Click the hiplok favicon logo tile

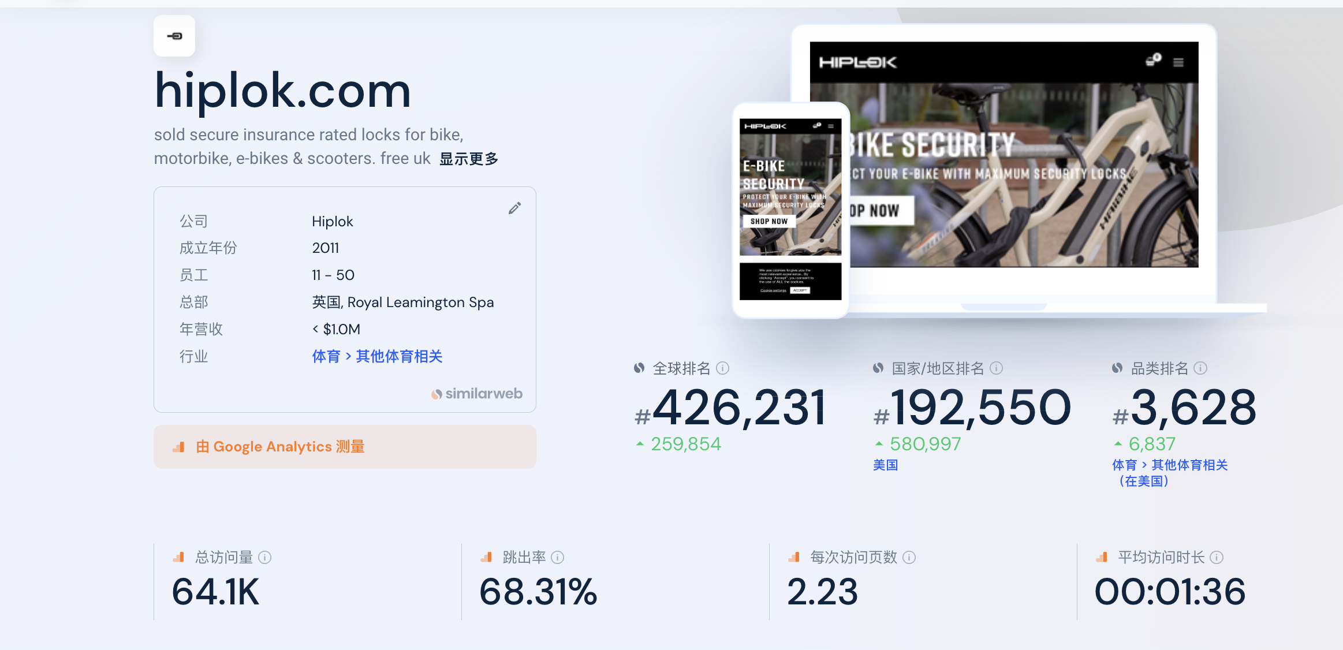tap(174, 36)
